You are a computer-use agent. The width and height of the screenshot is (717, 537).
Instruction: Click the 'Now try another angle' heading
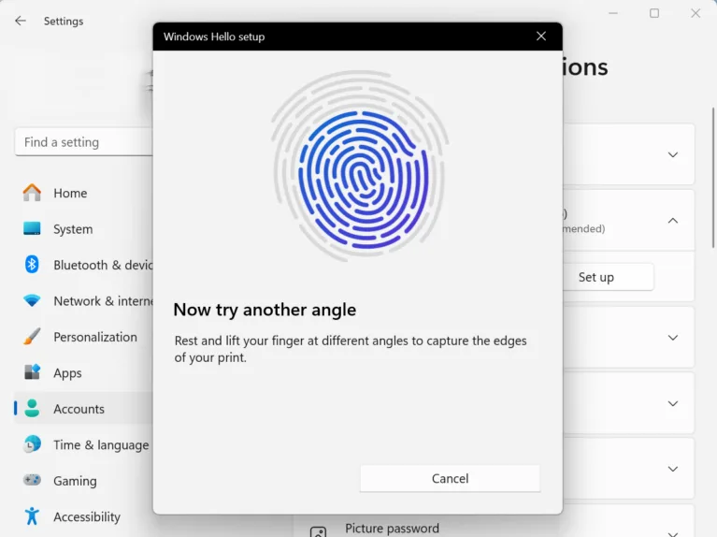(x=265, y=310)
